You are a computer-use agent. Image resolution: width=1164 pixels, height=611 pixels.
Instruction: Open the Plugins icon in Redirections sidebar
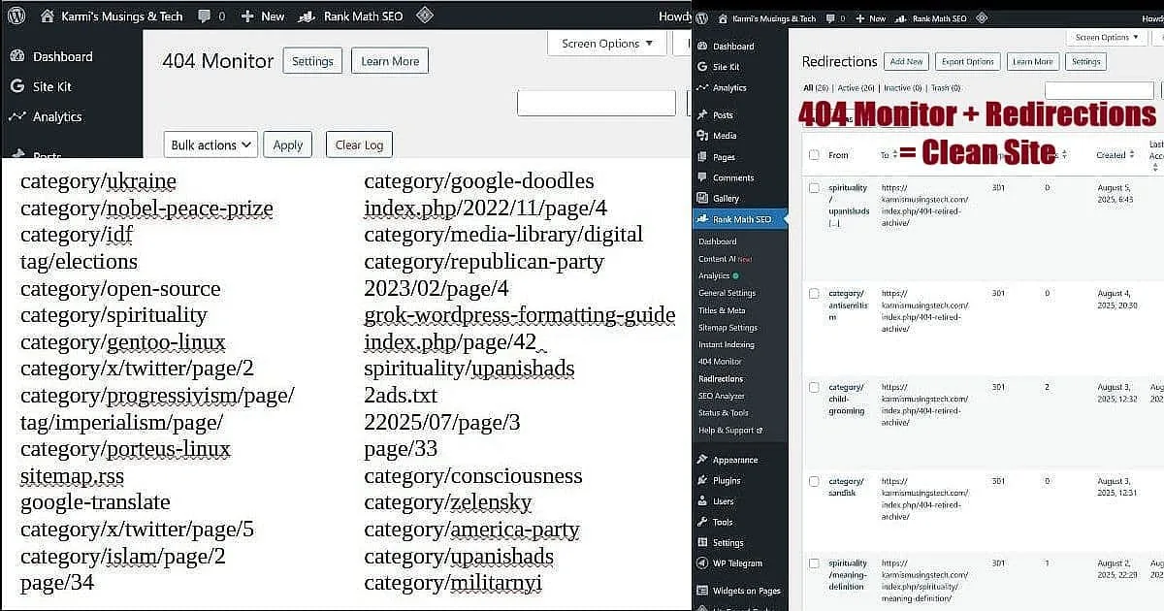[702, 480]
